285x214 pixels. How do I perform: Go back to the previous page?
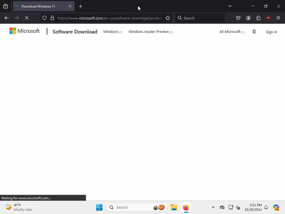pos(7,18)
